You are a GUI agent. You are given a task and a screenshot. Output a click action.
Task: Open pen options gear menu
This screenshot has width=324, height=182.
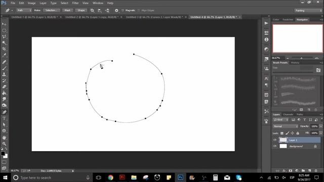coord(116,10)
